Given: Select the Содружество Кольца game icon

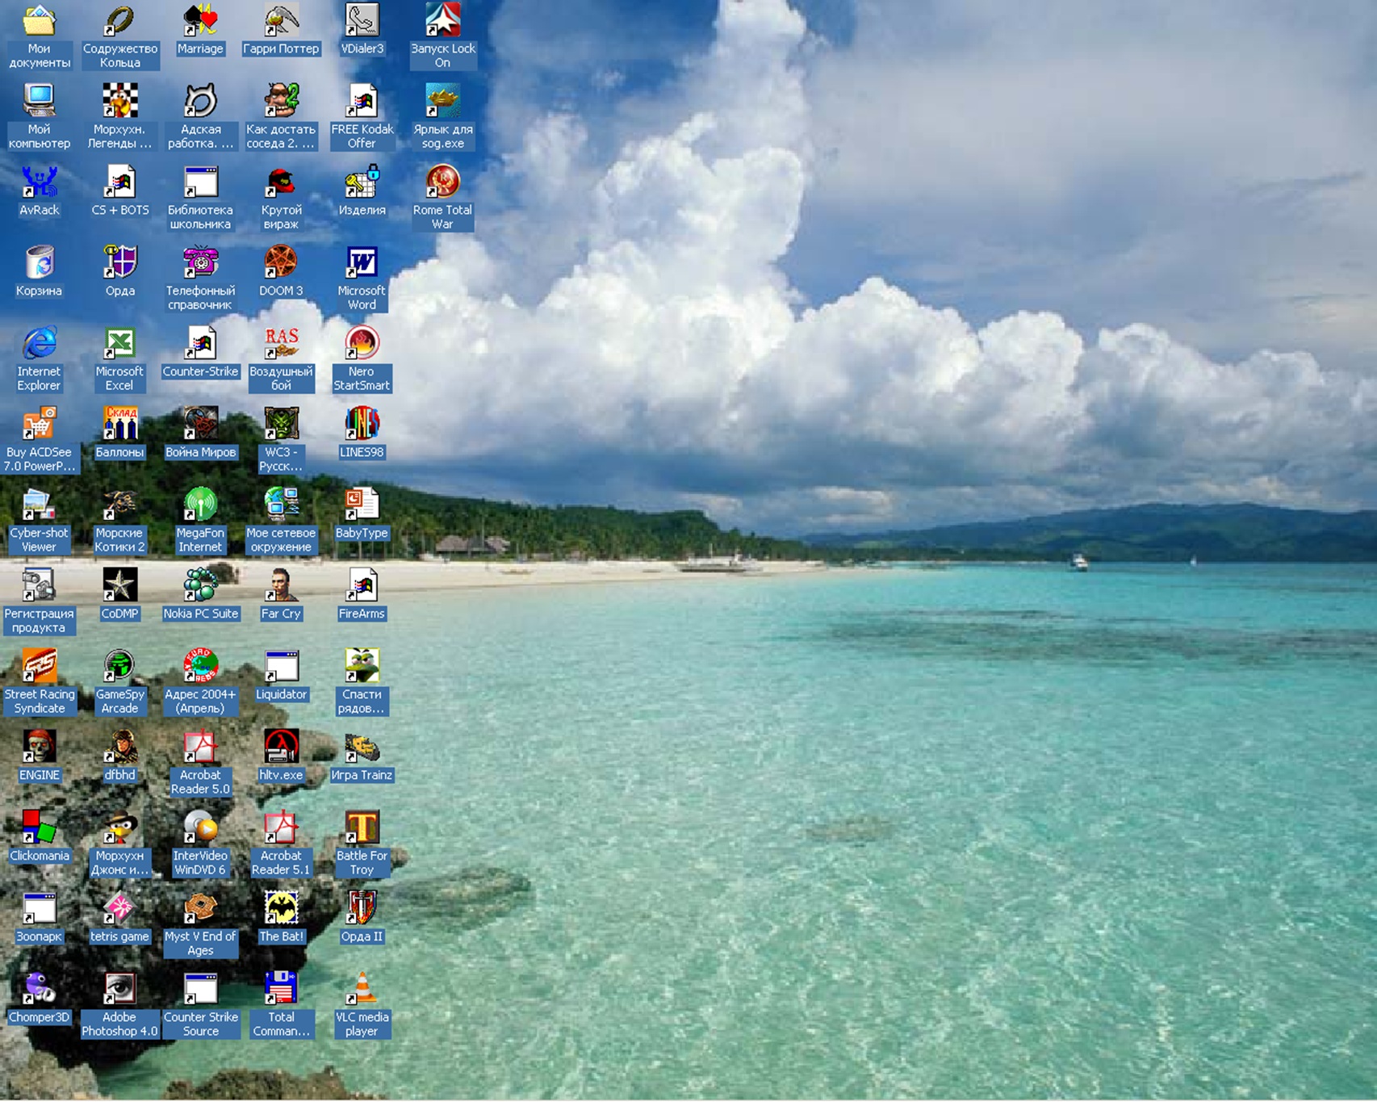Looking at the screenshot, I should 119,20.
